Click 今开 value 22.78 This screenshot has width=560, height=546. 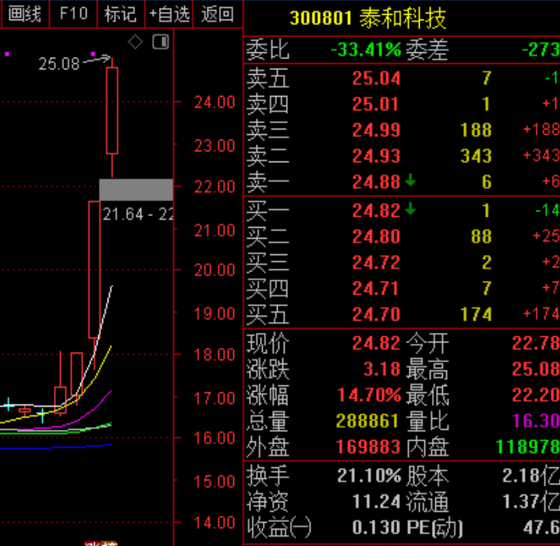[536, 343]
